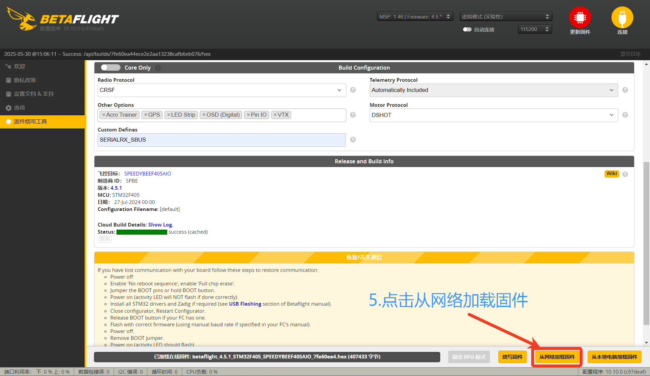650x376 pixels.
Task: Open the 虚拟模式 port selector dropdown
Action: (x=506, y=17)
